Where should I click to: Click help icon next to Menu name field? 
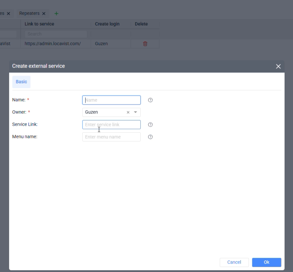[x=150, y=137]
